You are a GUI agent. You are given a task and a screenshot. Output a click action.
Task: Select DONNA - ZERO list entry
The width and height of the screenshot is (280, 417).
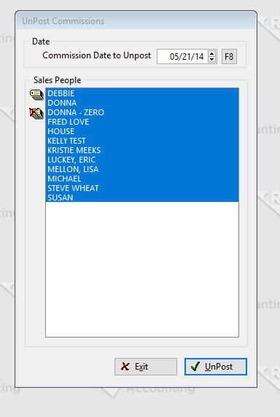pos(142,112)
